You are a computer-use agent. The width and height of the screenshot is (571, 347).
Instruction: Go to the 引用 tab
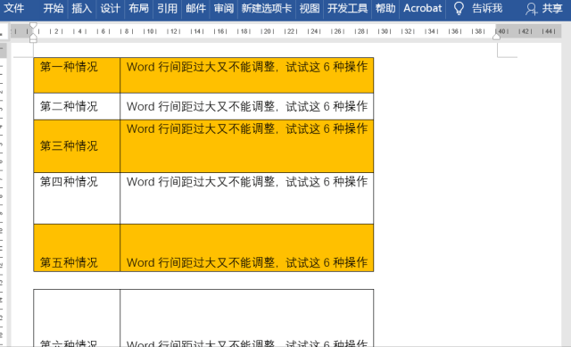point(167,8)
